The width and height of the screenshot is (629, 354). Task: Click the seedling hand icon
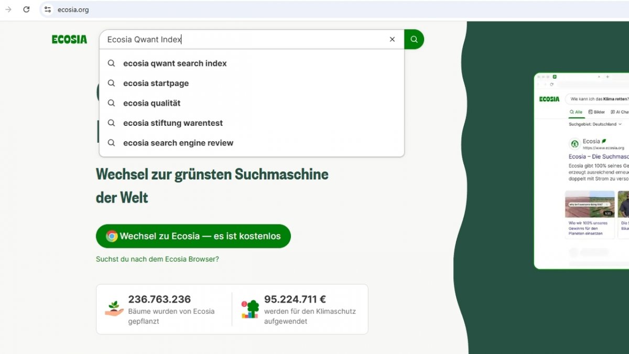tap(114, 308)
